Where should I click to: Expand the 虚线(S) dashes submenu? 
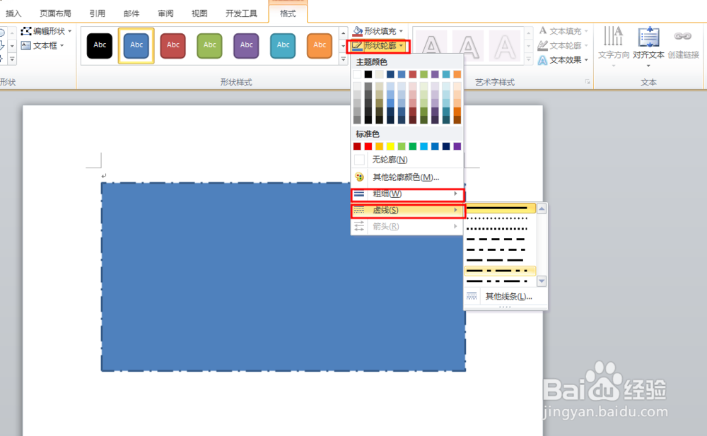[407, 210]
